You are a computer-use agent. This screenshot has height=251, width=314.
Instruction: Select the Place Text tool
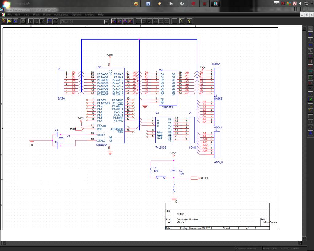[310, 133]
